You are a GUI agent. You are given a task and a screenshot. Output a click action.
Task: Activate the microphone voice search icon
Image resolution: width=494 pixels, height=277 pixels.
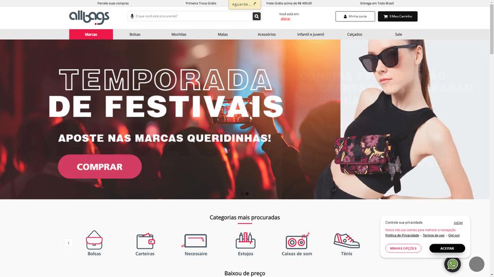(132, 16)
